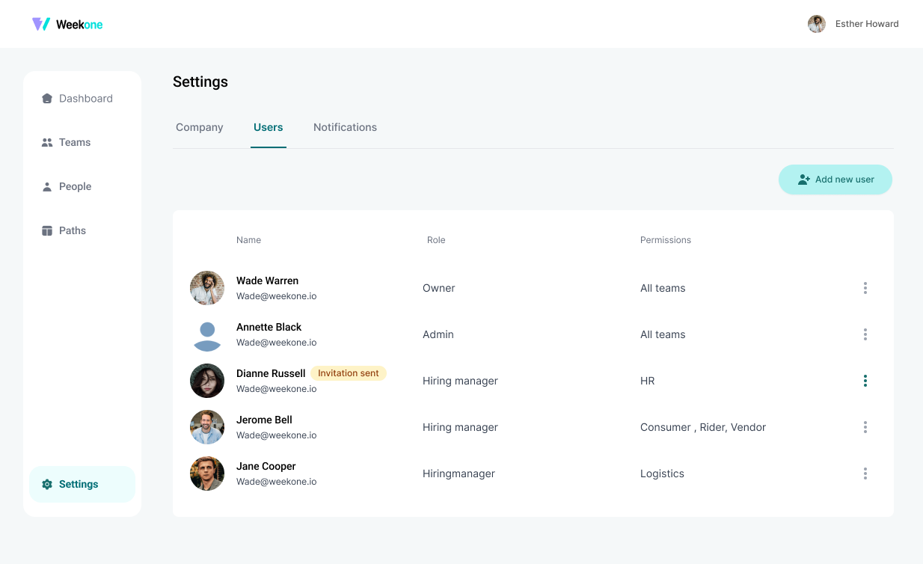Click Jerome Bell's profile photo
923x564 pixels.
(x=207, y=427)
